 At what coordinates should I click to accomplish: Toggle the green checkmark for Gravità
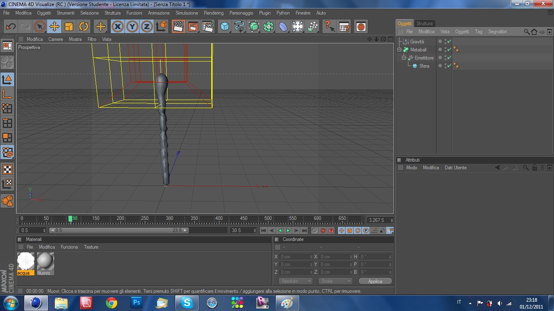449,42
